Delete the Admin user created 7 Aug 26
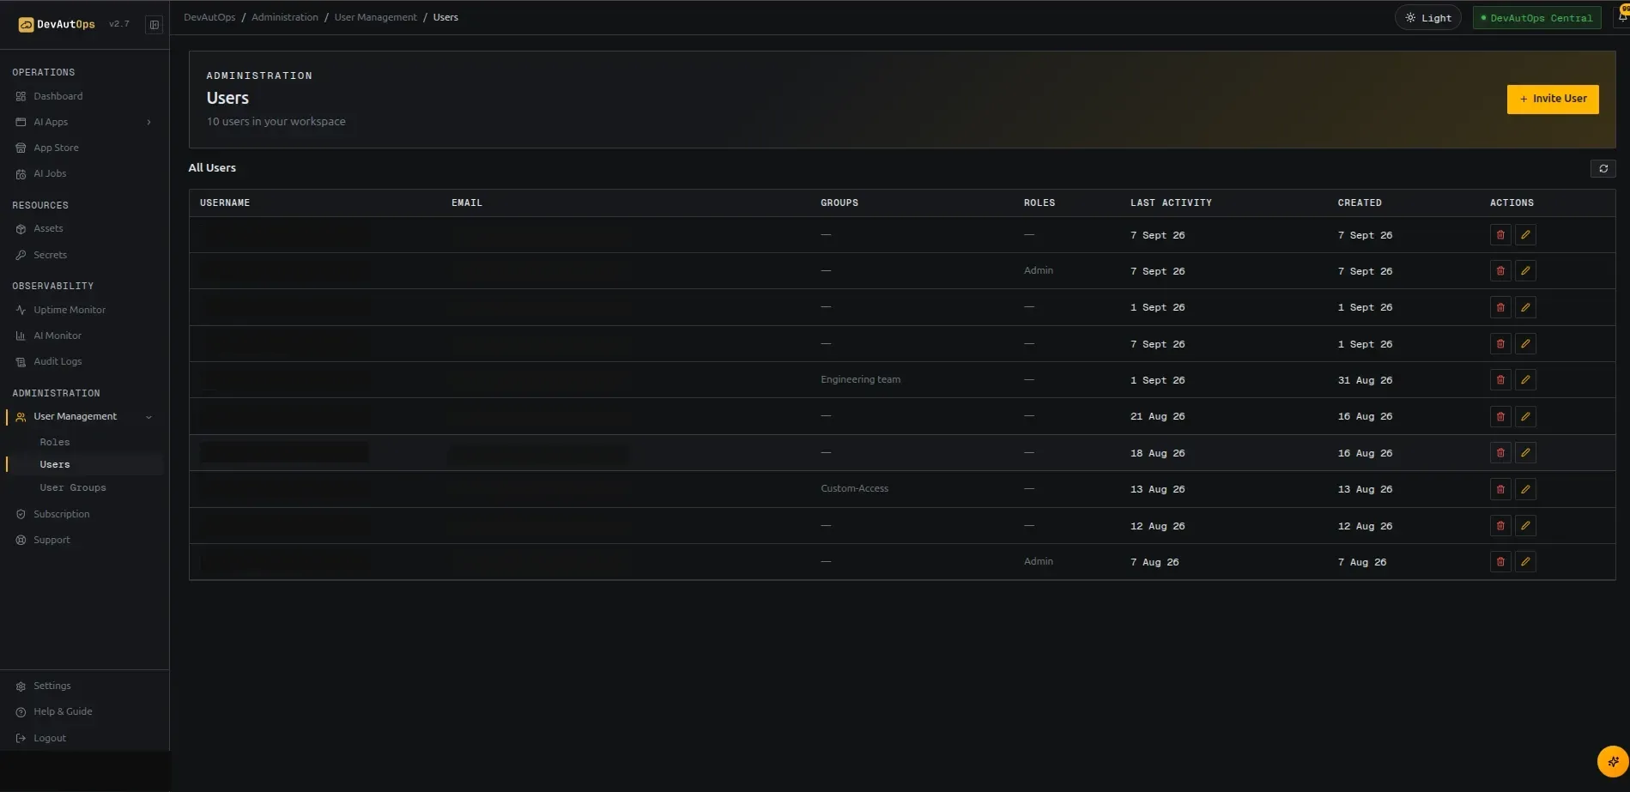Viewport: 1630px width, 792px height. pyautogui.click(x=1500, y=562)
